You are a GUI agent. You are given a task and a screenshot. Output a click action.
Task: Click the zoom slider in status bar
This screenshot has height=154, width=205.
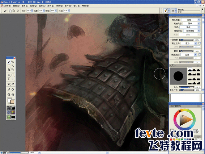(19, 153)
